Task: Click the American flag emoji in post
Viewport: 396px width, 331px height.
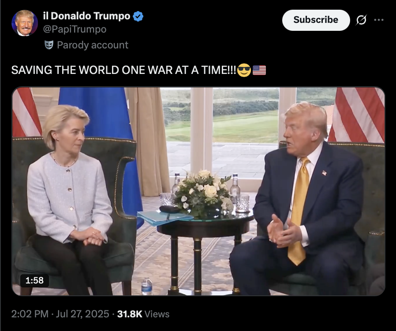Action: coord(259,70)
